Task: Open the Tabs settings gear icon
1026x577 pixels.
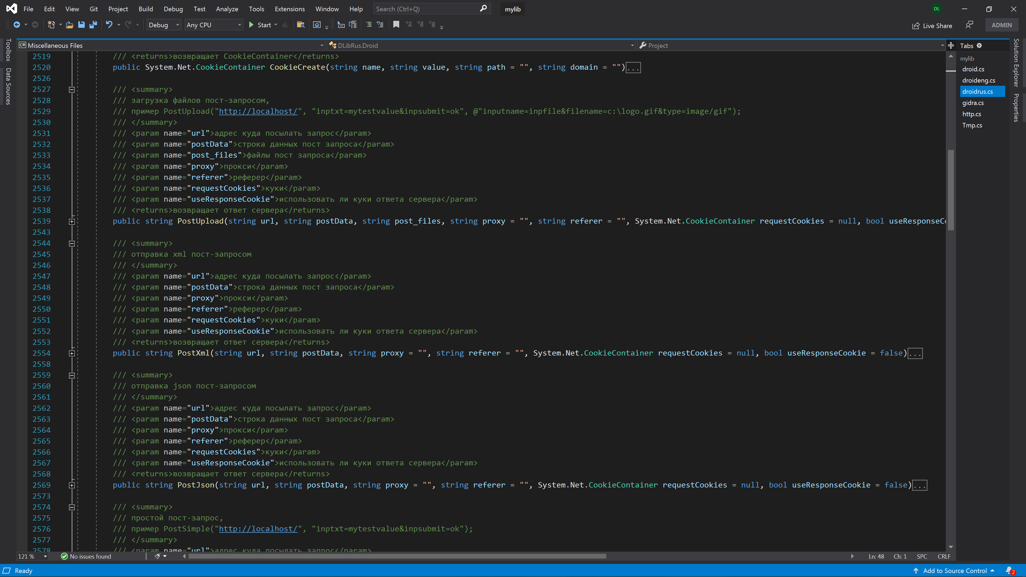Action: point(979,45)
